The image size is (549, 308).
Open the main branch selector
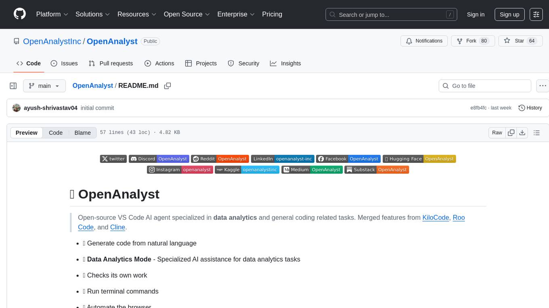44,86
